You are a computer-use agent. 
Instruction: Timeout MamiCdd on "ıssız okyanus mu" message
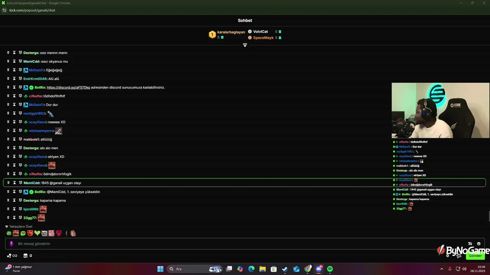point(14,61)
